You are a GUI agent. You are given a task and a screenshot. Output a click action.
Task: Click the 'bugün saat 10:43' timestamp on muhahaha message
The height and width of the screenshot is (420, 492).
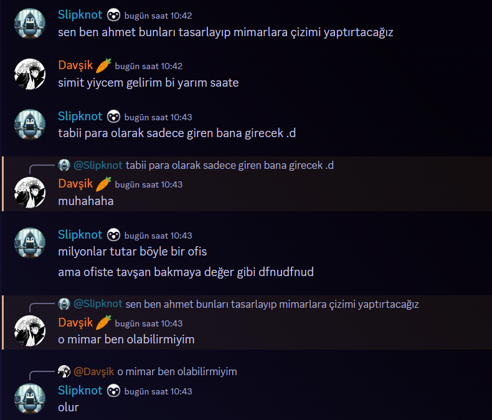149,184
